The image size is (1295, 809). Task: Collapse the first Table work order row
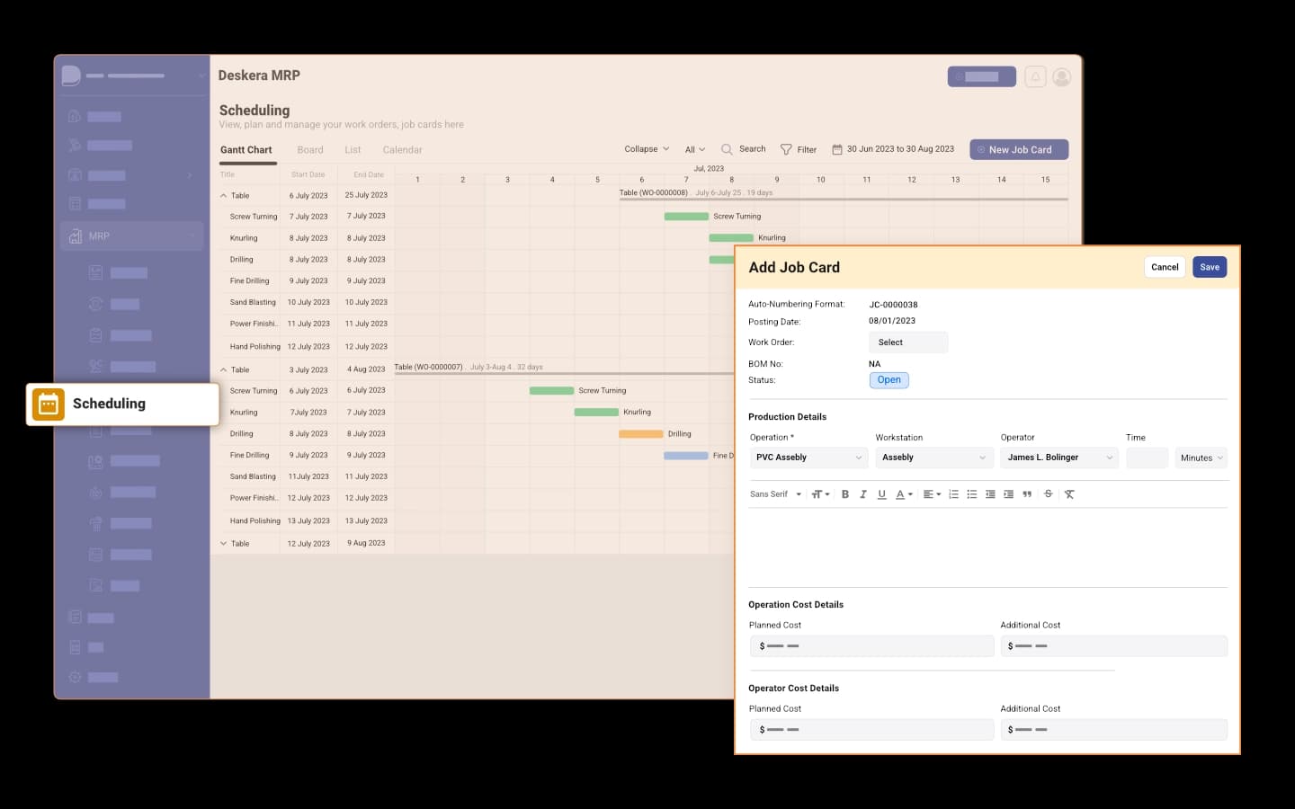pyautogui.click(x=224, y=196)
